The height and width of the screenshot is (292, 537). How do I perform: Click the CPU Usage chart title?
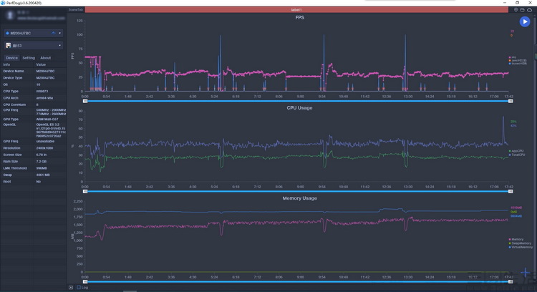(299, 108)
